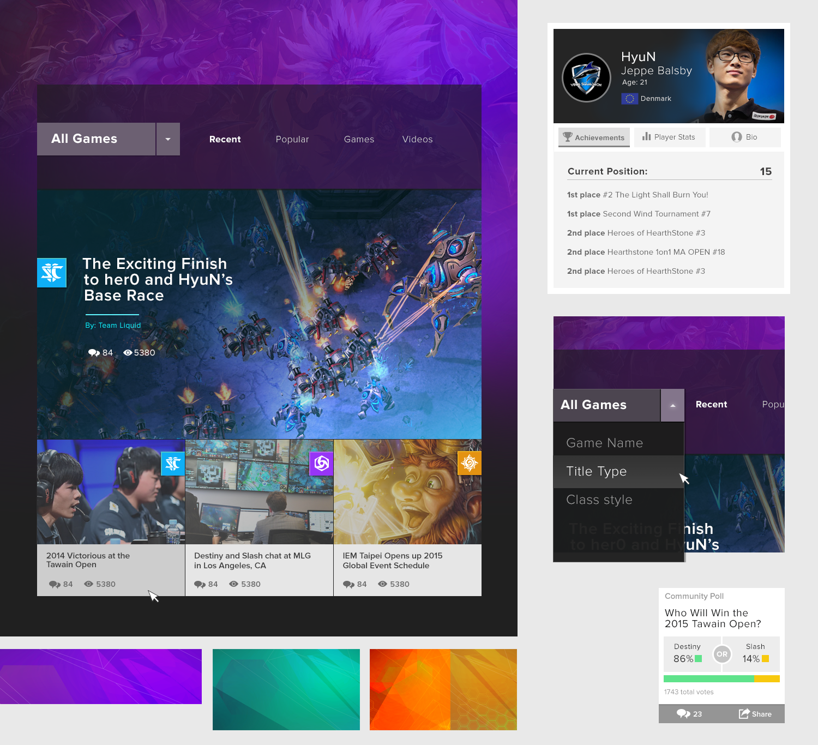Click HyuN's team logo avatar
Image resolution: width=818 pixels, height=745 pixels.
click(586, 77)
